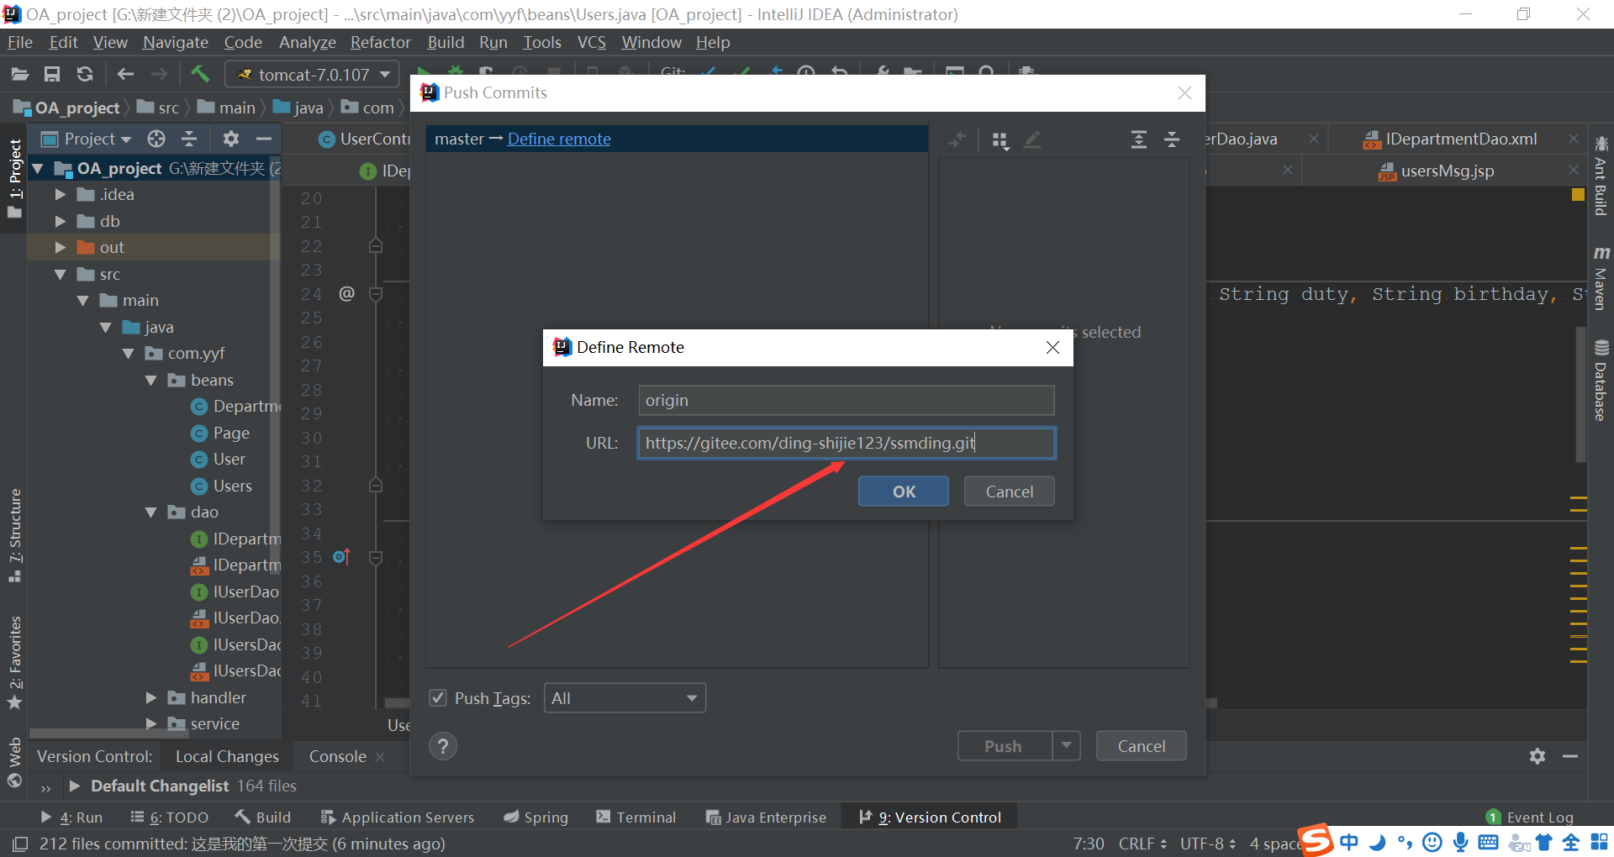Expand the handler package
Screen dimensions: 1614x857
(151, 698)
